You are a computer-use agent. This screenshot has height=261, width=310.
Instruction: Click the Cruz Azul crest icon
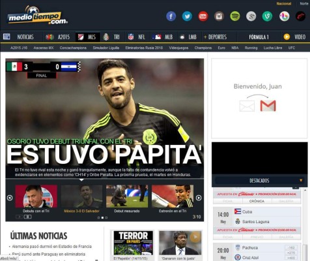(238, 258)
